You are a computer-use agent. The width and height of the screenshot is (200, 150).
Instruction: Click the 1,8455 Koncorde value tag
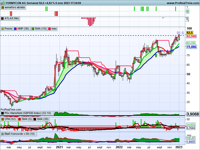pyautogui.click(x=191, y=142)
